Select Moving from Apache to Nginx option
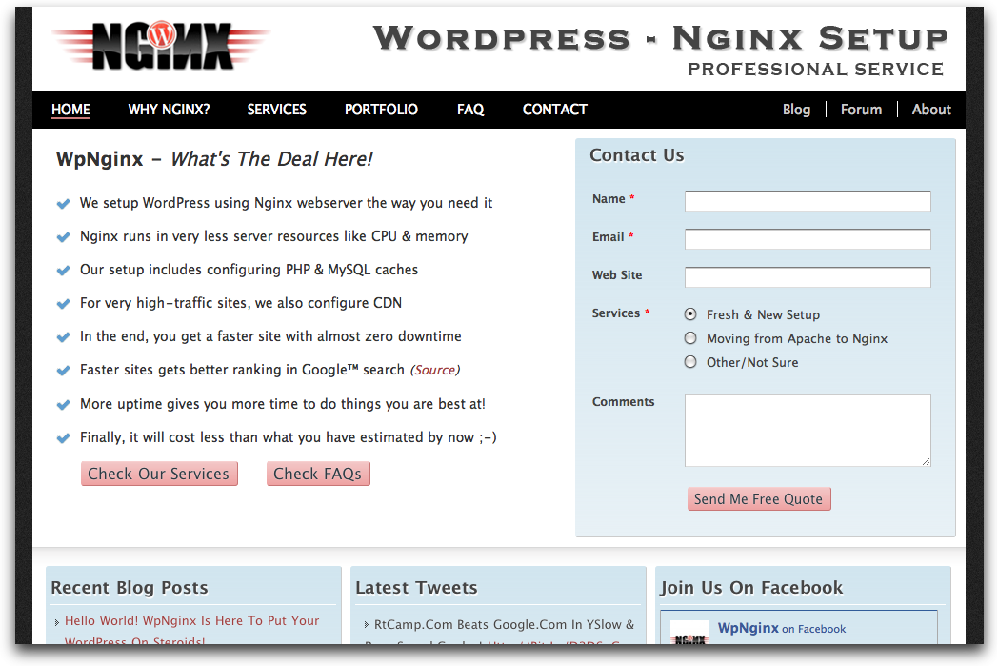 pos(690,338)
